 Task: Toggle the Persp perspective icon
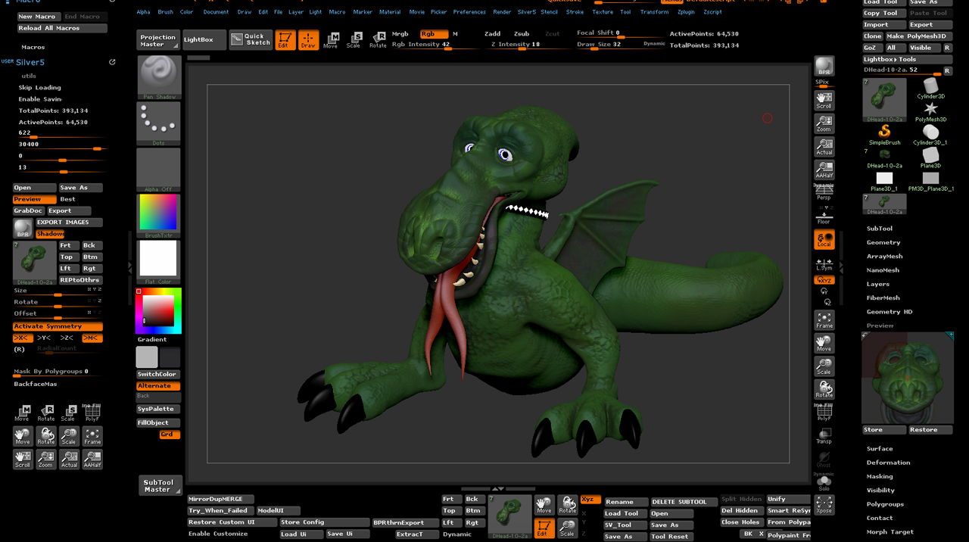(x=824, y=192)
